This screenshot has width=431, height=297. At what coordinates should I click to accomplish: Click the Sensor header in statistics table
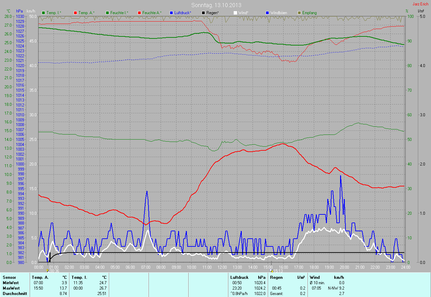pyautogui.click(x=9, y=277)
